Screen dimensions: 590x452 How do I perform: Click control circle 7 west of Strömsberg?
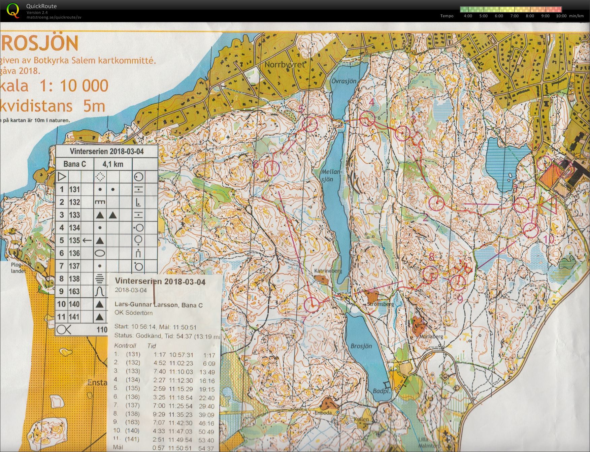(312, 304)
